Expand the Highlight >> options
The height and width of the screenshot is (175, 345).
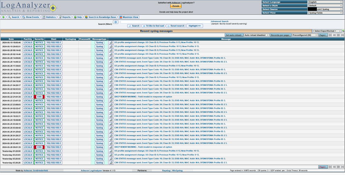[195, 26]
